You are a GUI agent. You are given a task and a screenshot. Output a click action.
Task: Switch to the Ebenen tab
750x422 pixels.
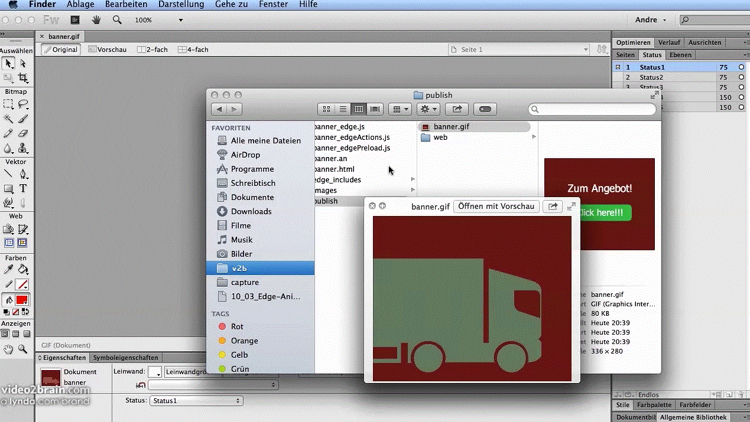680,55
